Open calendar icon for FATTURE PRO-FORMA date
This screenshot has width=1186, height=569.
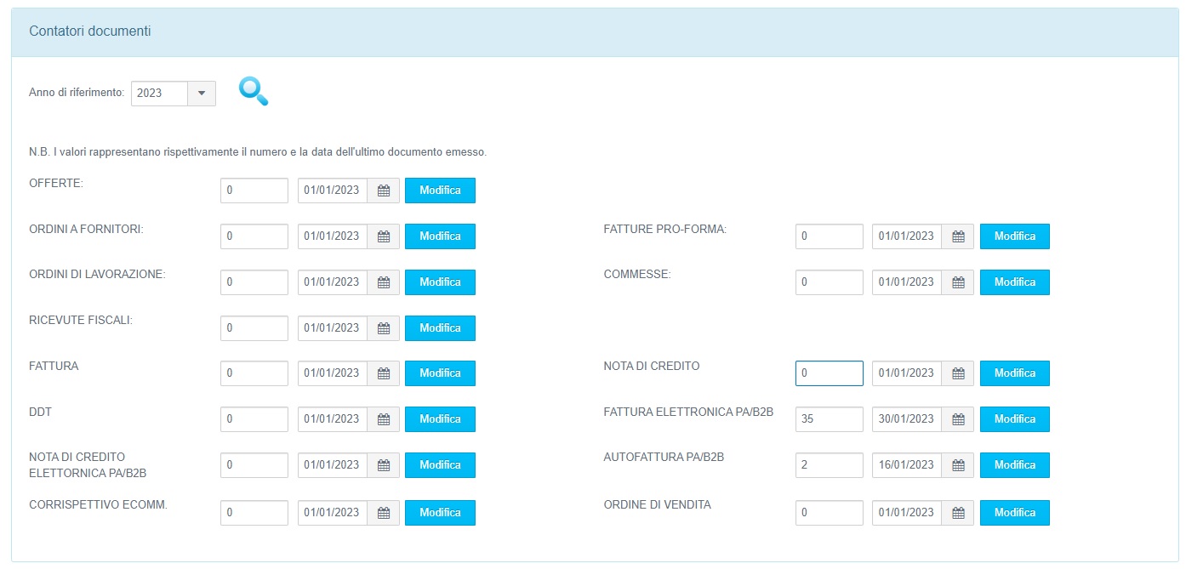pos(958,236)
